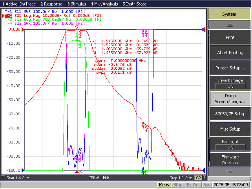Screen dimensions: 252x189
Task: Click magenta marker 3 at graph top
Action: coord(143,32)
